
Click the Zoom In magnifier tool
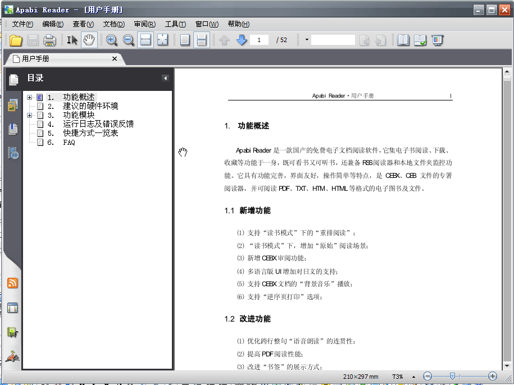point(111,40)
